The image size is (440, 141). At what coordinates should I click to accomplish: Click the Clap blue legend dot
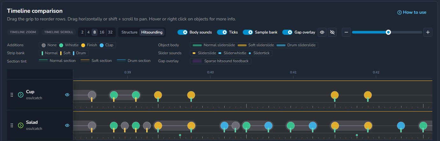pos(102,45)
